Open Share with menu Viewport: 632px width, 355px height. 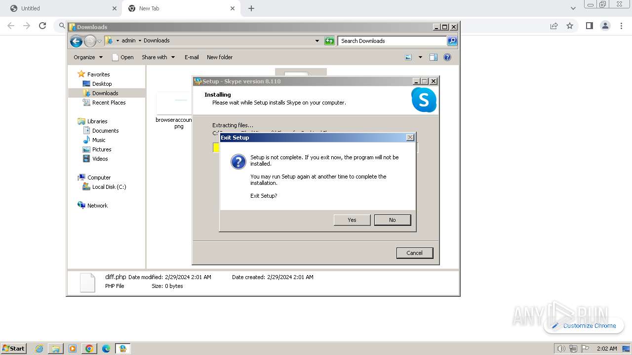pyautogui.click(x=158, y=57)
